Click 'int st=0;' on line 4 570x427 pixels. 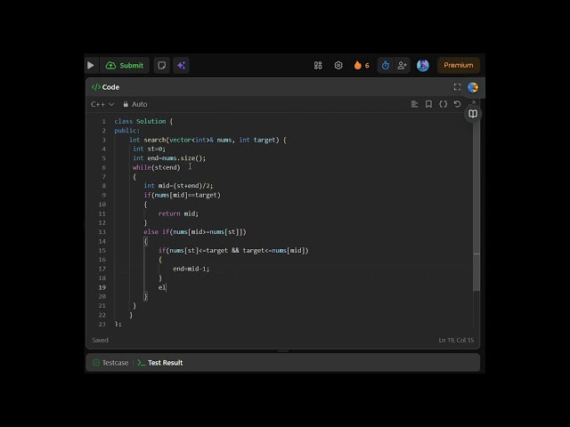pos(149,149)
